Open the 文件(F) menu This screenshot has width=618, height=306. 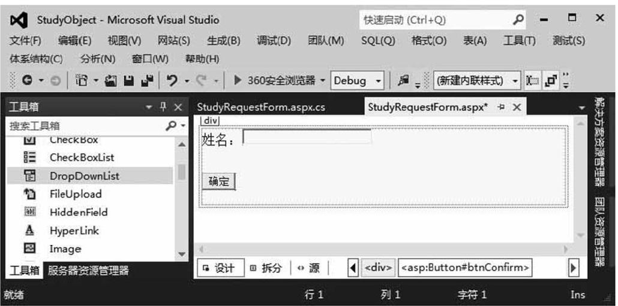tap(25, 41)
